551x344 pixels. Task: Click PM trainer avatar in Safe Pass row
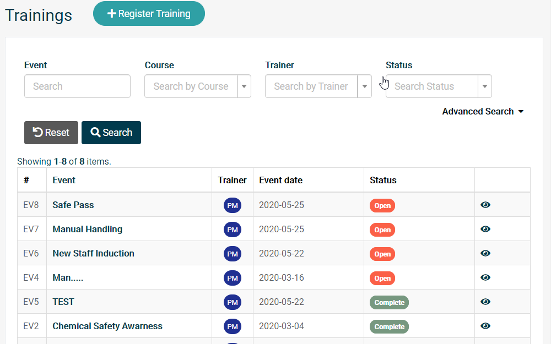click(x=233, y=205)
